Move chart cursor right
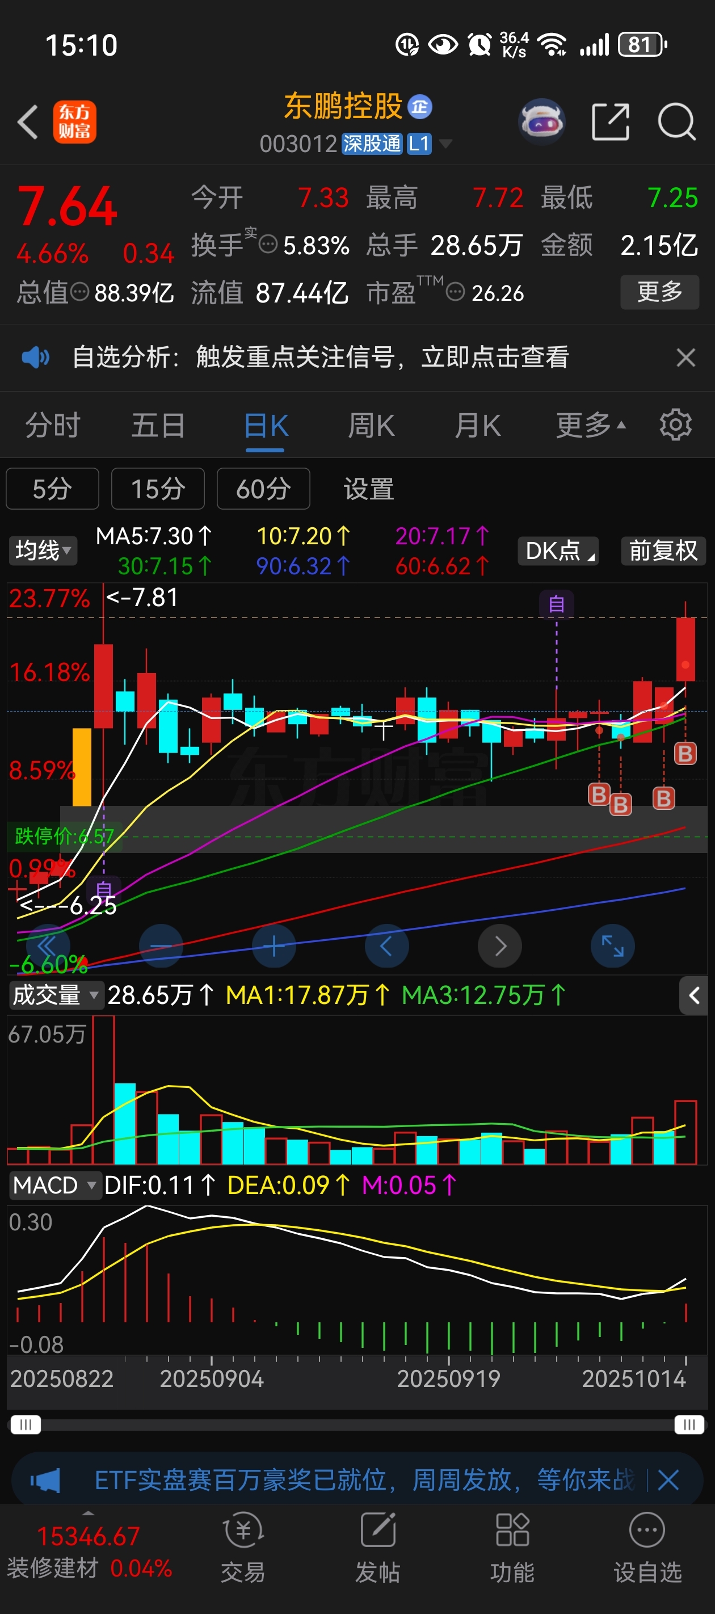Screen dimensions: 715x1614 [x=500, y=946]
